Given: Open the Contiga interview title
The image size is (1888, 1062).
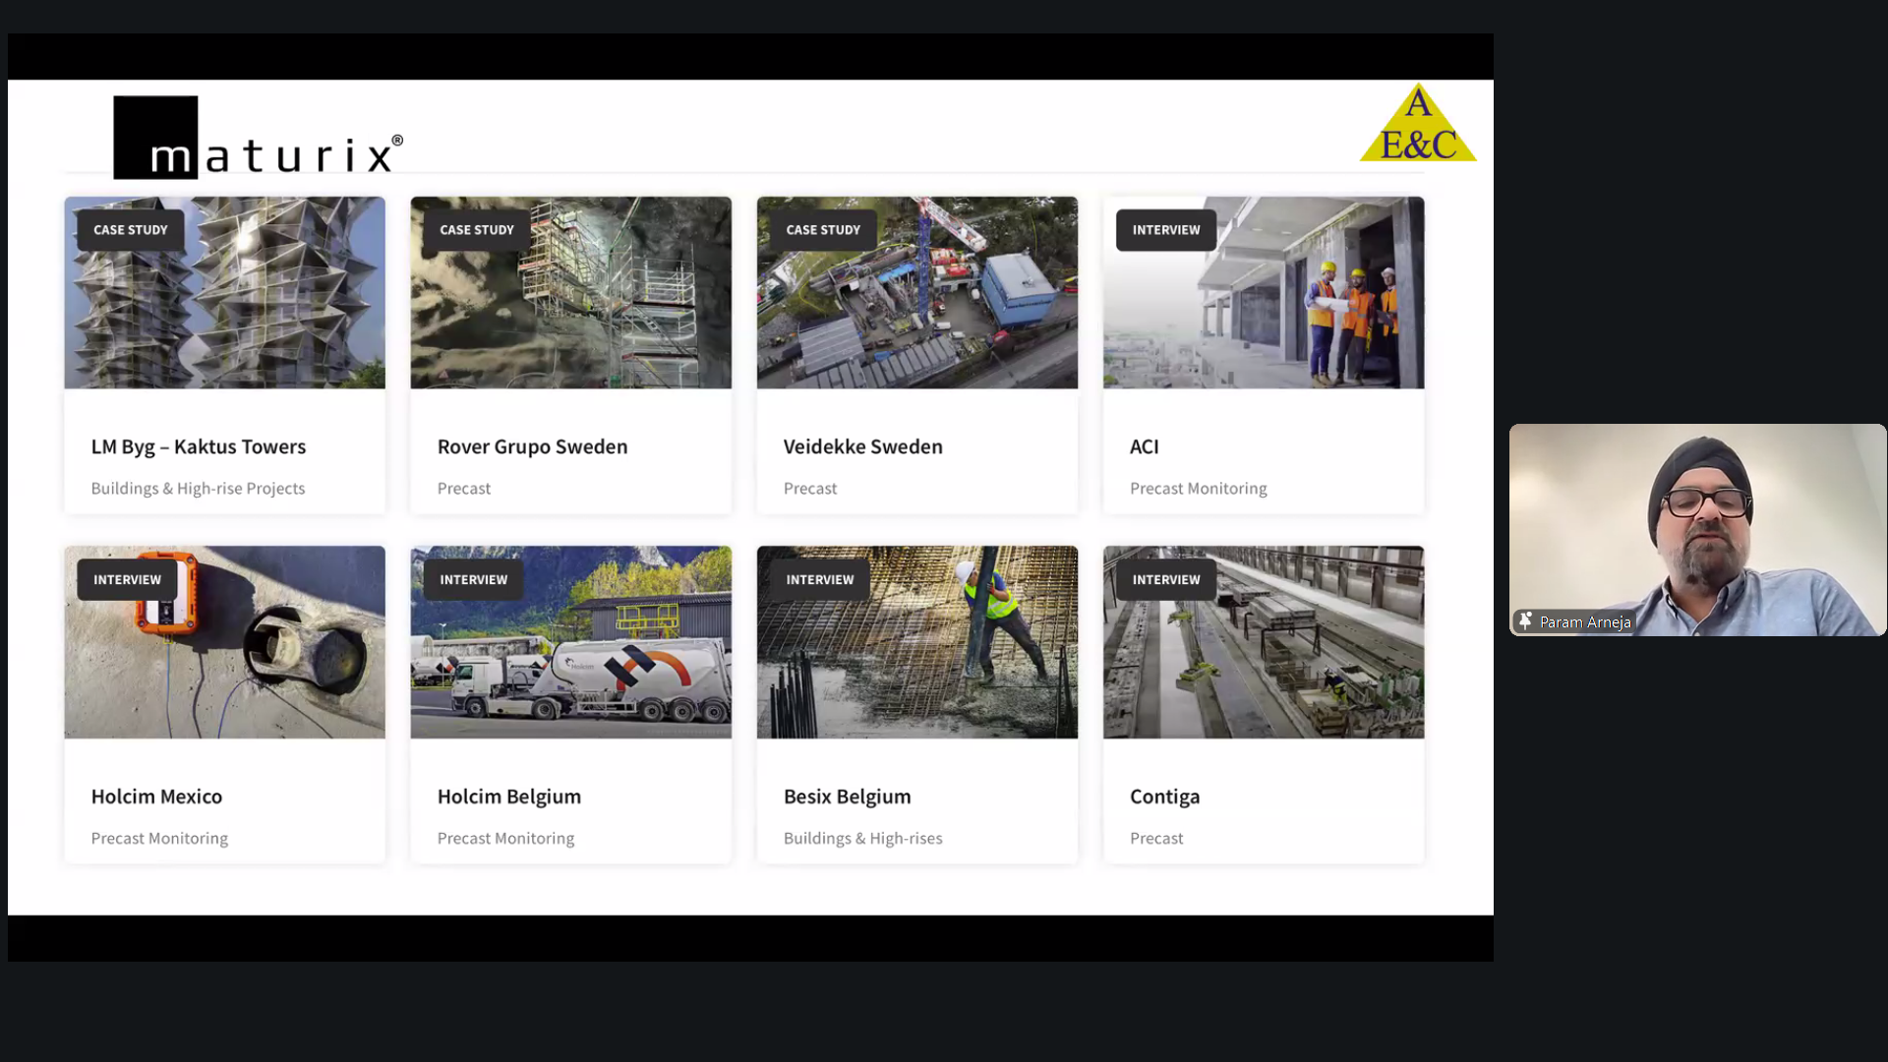Looking at the screenshot, I should tap(1164, 796).
